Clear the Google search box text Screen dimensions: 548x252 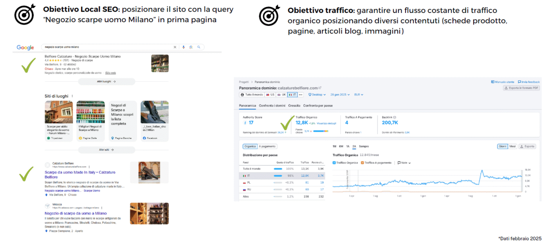coord(175,47)
